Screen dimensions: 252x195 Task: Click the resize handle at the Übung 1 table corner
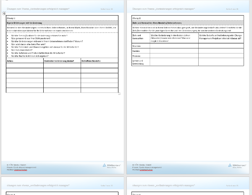[x=119, y=93]
